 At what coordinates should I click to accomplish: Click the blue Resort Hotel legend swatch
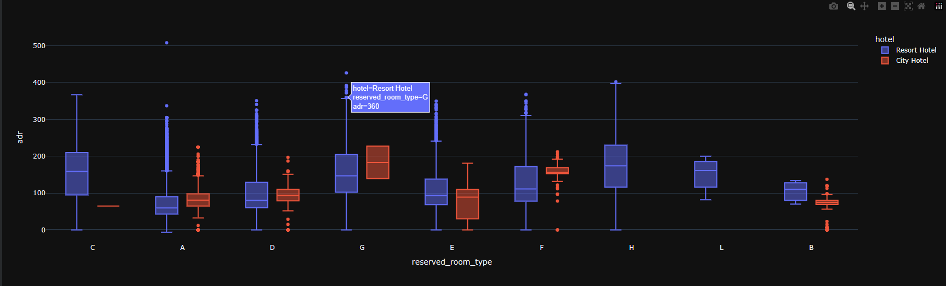[885, 50]
